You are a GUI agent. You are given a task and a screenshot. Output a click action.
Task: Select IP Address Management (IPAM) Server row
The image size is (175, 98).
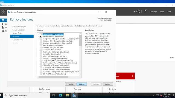[x=61, y=72]
